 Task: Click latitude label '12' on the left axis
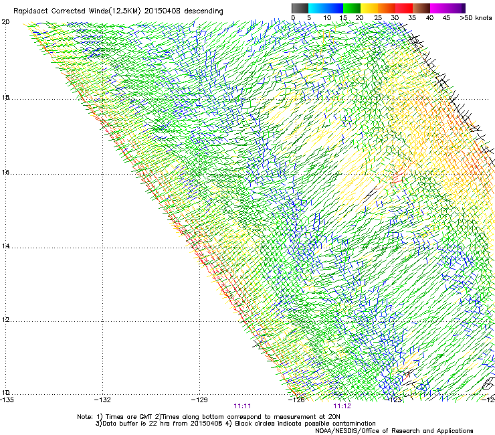[x=5, y=320]
